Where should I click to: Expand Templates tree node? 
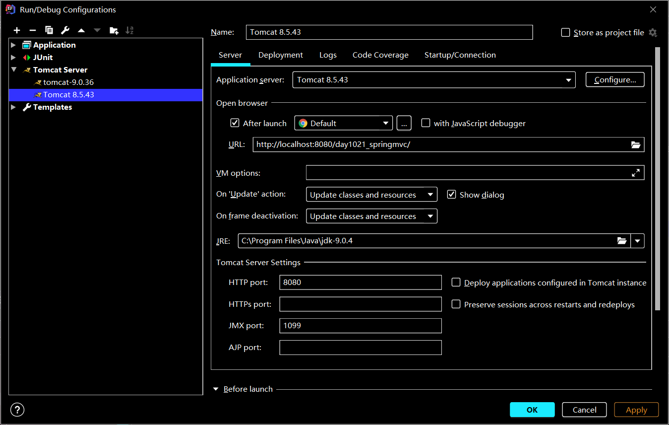pos(13,107)
